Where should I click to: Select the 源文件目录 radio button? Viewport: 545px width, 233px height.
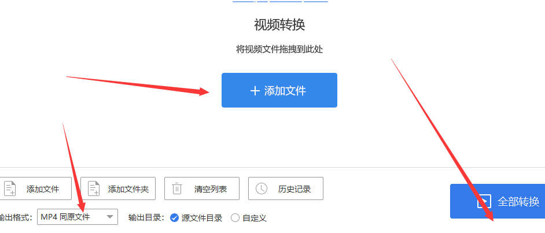tap(174, 218)
